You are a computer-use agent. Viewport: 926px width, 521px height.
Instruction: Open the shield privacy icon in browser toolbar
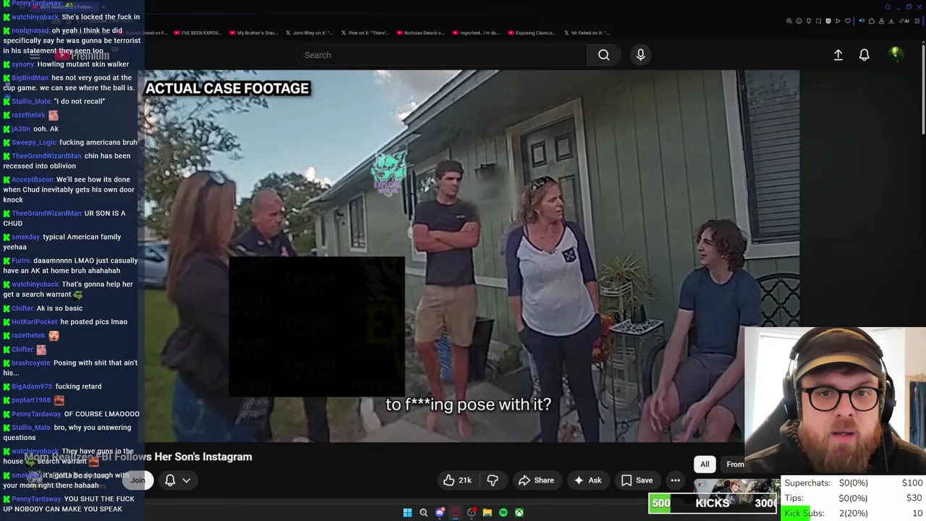point(828,21)
